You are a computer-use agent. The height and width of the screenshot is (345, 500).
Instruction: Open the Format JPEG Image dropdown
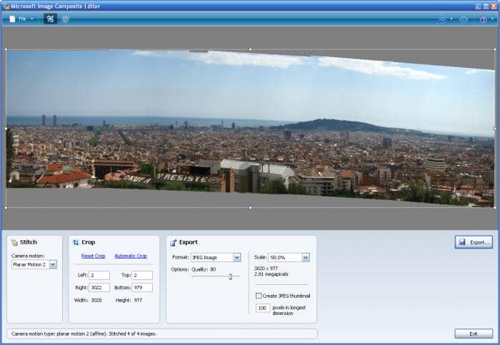click(216, 257)
